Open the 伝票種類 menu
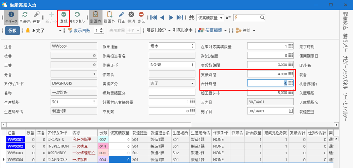This screenshot has width=353, height=168. (225, 31)
